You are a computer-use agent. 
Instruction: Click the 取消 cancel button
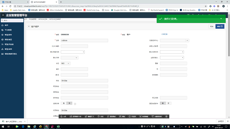[212, 26]
